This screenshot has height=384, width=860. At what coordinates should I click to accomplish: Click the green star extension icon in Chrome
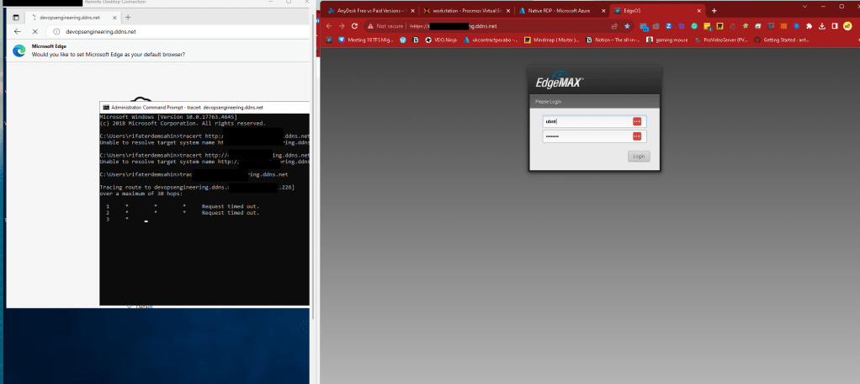[x=745, y=26]
